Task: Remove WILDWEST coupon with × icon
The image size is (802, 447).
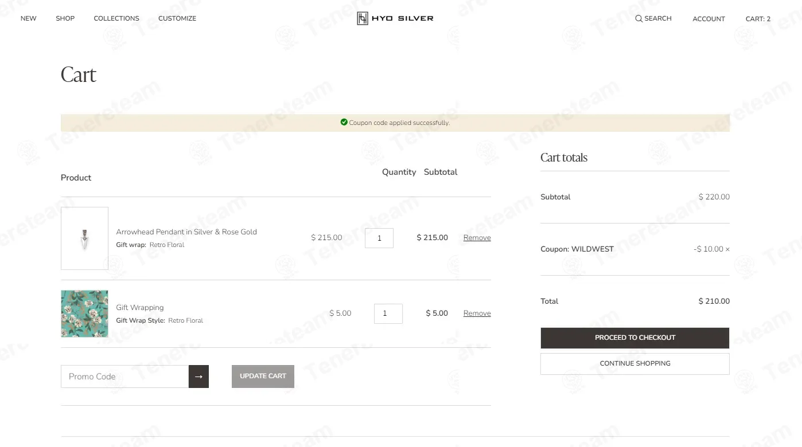Action: [x=727, y=249]
